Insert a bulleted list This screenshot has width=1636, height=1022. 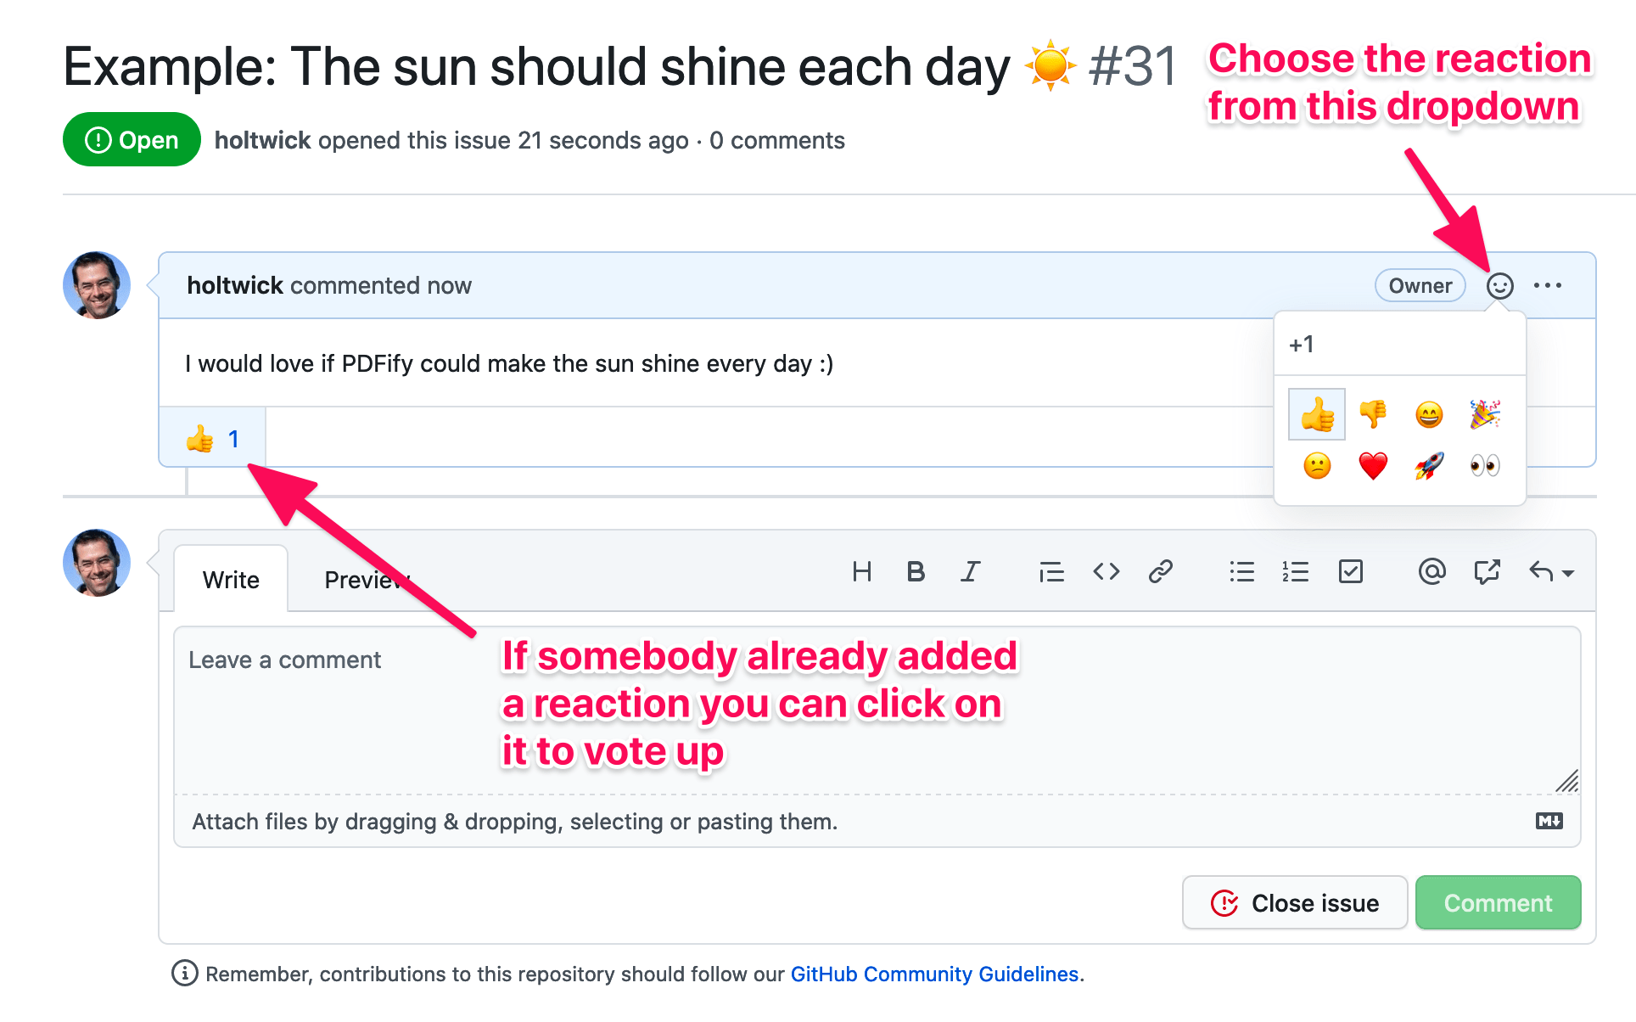pos(1241,572)
